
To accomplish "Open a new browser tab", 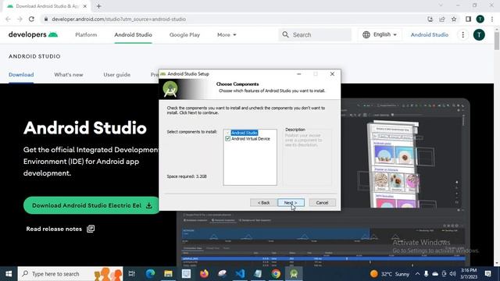I will tap(98, 6).
